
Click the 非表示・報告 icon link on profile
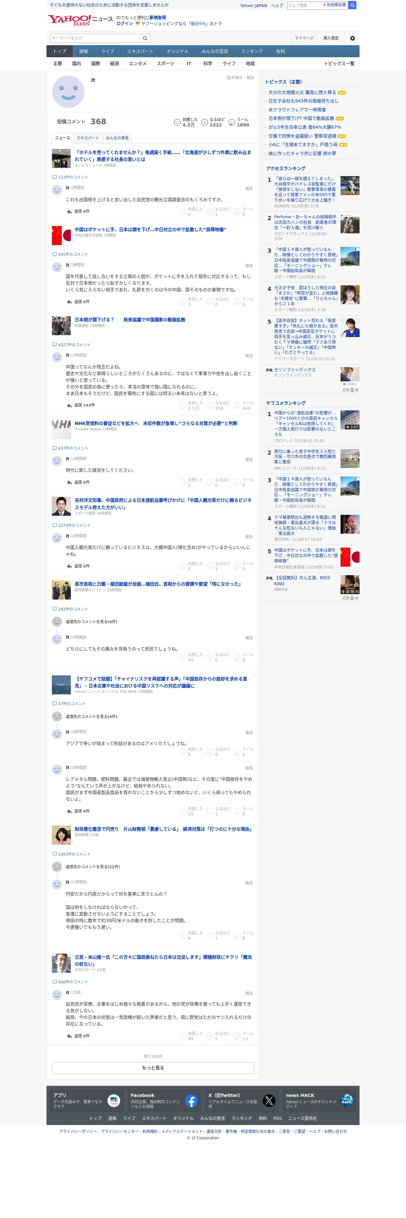[240, 77]
